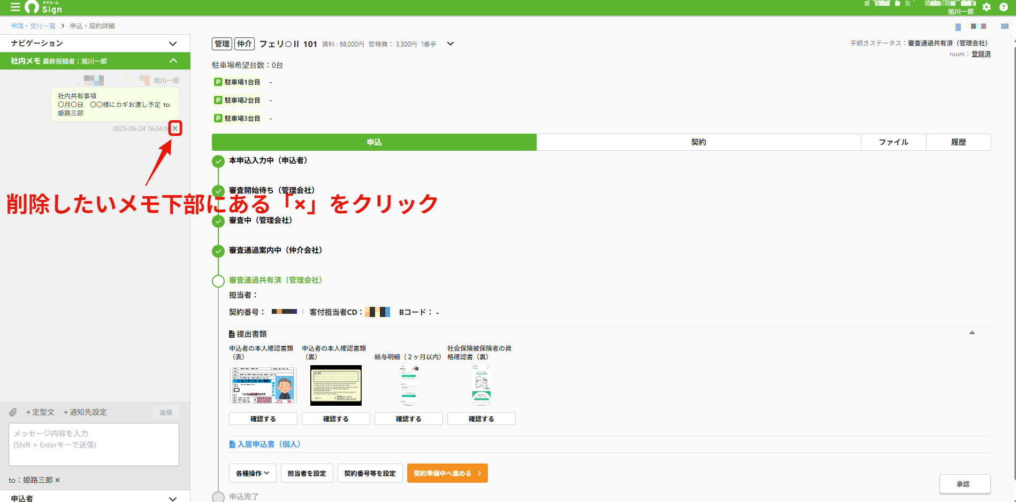Click the 駐車場1台目 parking icon
1016x502 pixels.
tap(218, 82)
